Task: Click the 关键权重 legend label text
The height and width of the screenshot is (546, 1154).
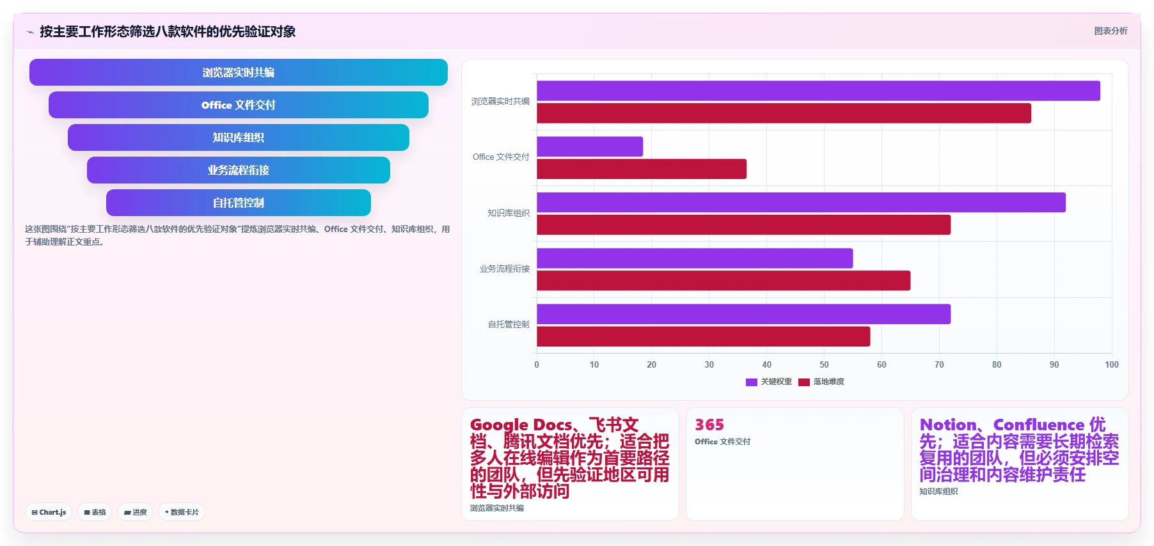Action: pos(776,382)
